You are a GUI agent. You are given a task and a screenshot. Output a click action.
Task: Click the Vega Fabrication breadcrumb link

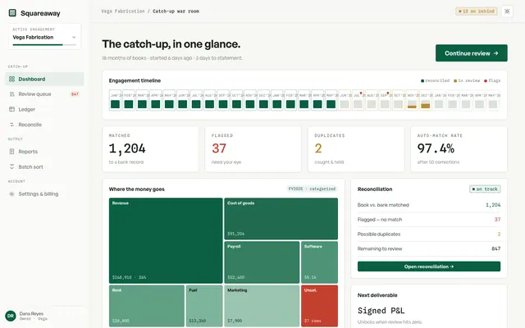coord(123,11)
